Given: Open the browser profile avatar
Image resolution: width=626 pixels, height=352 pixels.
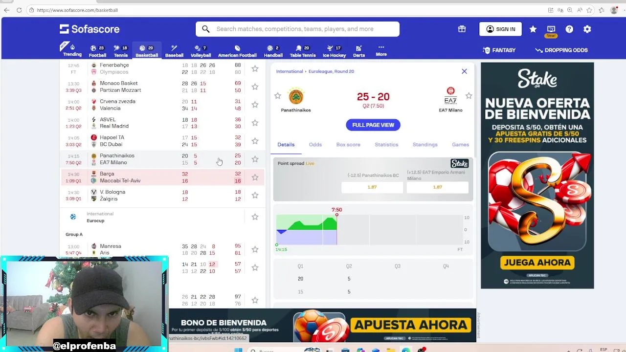Looking at the screenshot, I should click(x=614, y=10).
